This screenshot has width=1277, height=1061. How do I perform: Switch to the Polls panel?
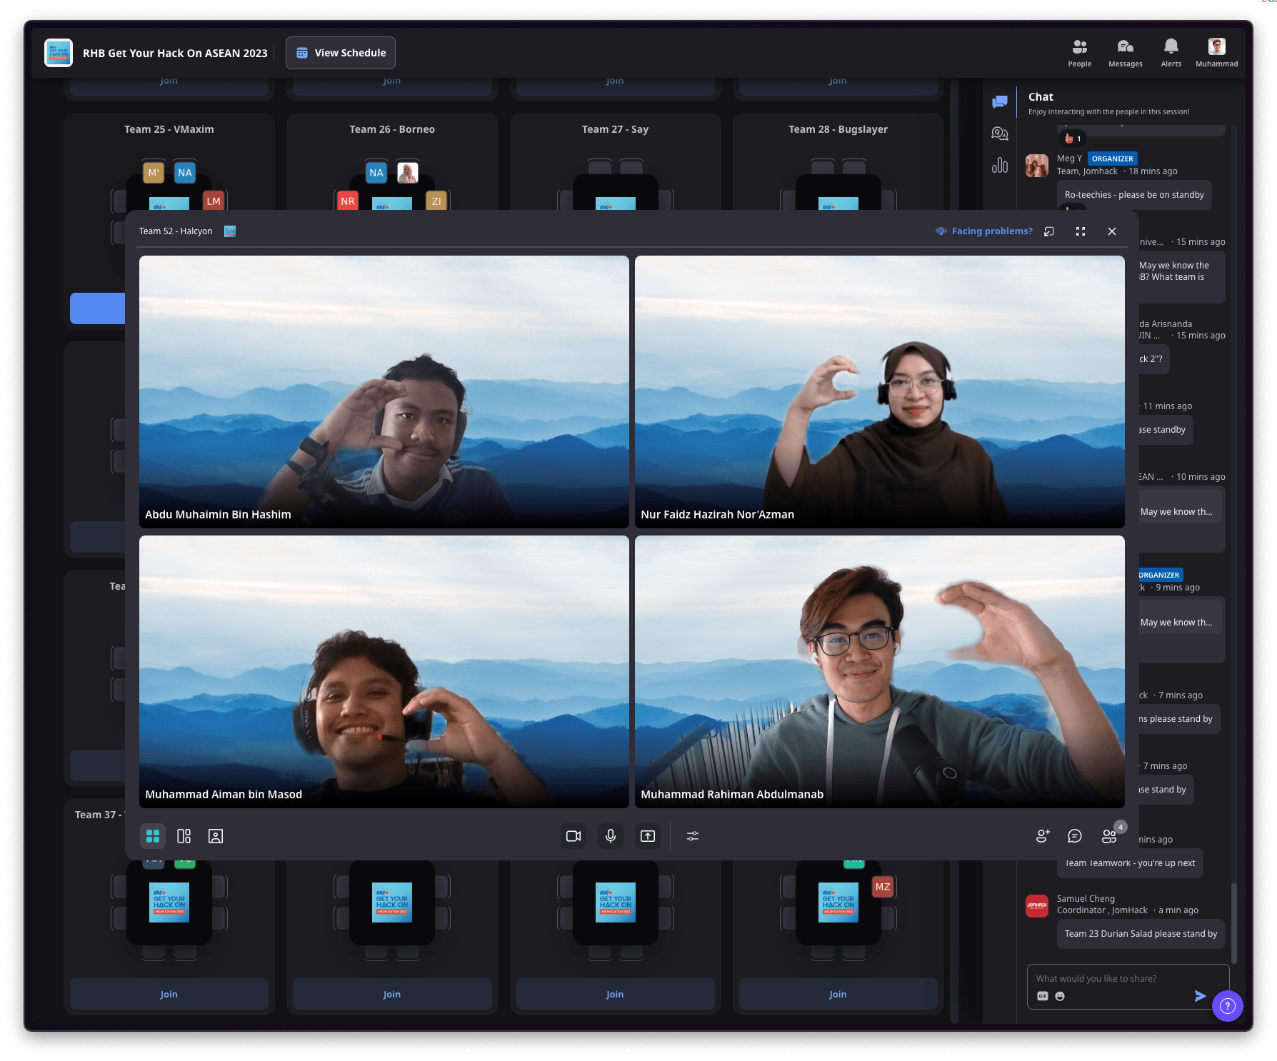(1000, 165)
